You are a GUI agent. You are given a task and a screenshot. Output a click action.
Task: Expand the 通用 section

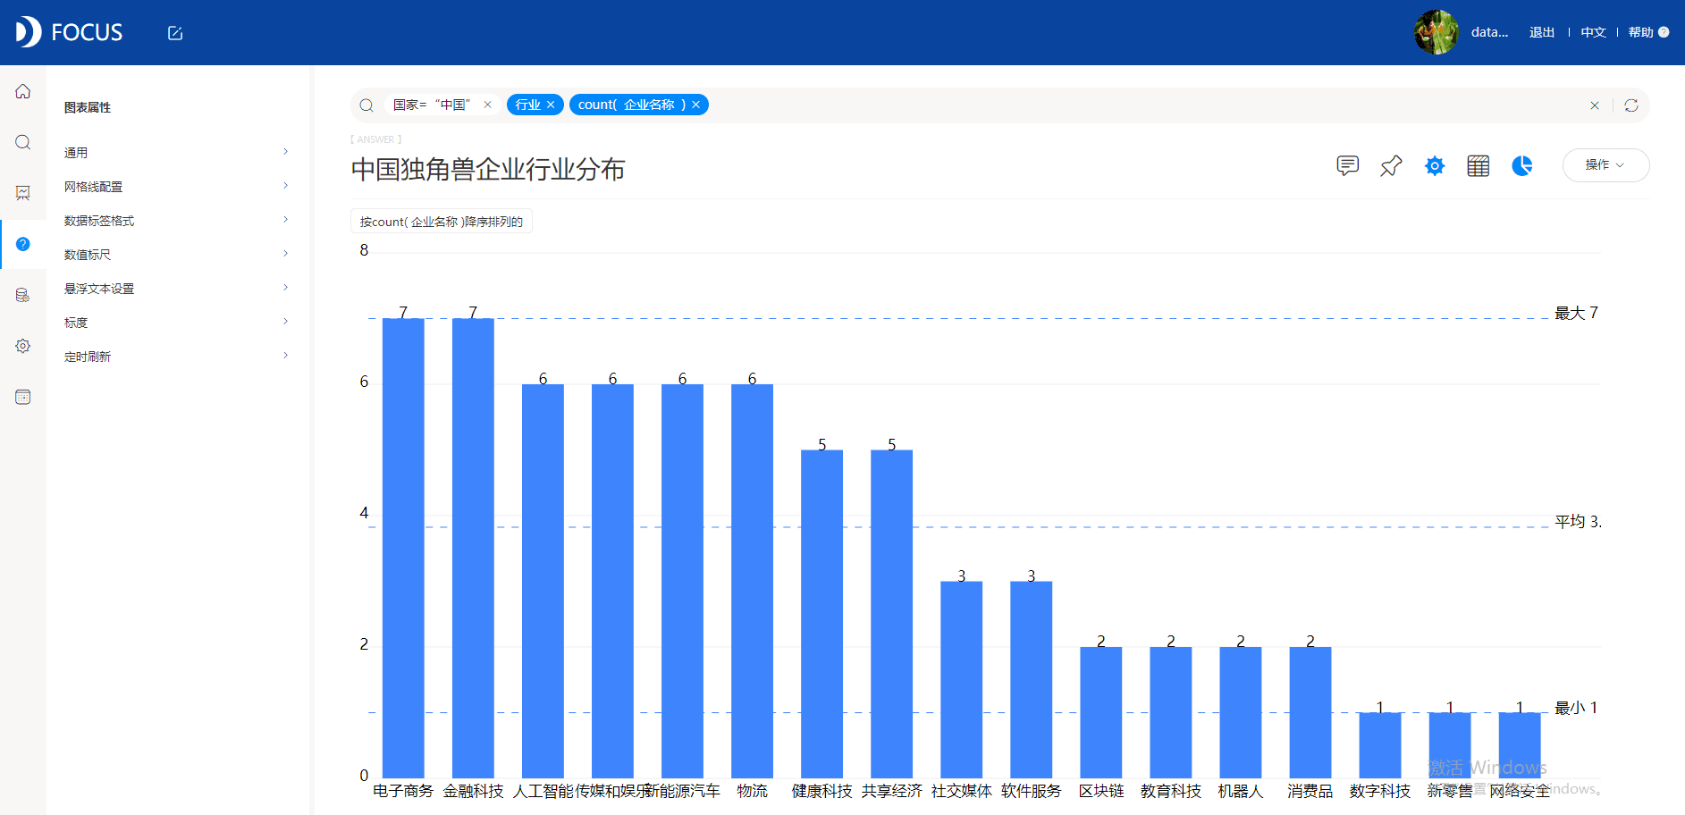click(x=177, y=153)
